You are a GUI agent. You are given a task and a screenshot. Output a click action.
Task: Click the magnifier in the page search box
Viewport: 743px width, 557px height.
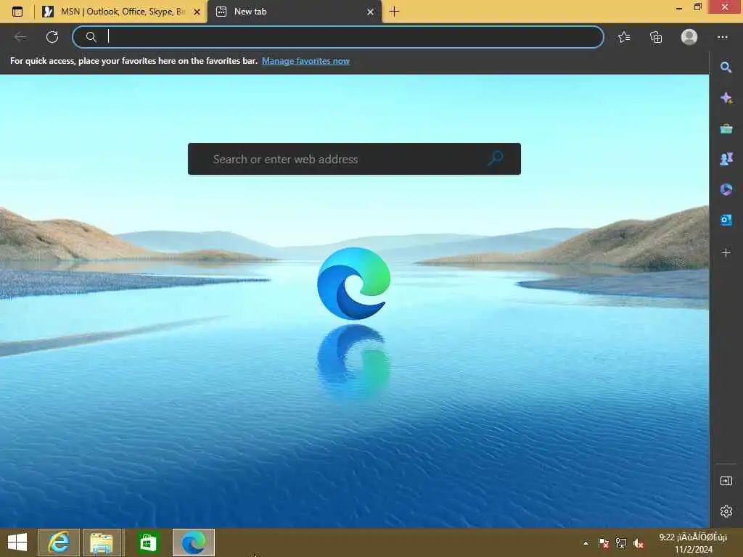point(495,158)
